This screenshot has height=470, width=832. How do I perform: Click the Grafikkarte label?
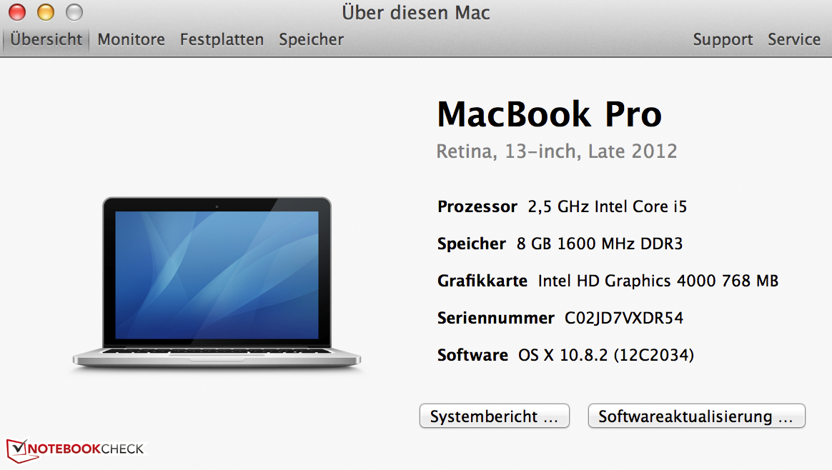482,281
